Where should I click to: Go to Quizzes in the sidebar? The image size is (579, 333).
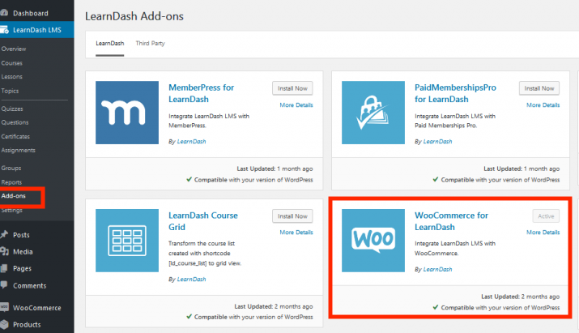[12, 109]
